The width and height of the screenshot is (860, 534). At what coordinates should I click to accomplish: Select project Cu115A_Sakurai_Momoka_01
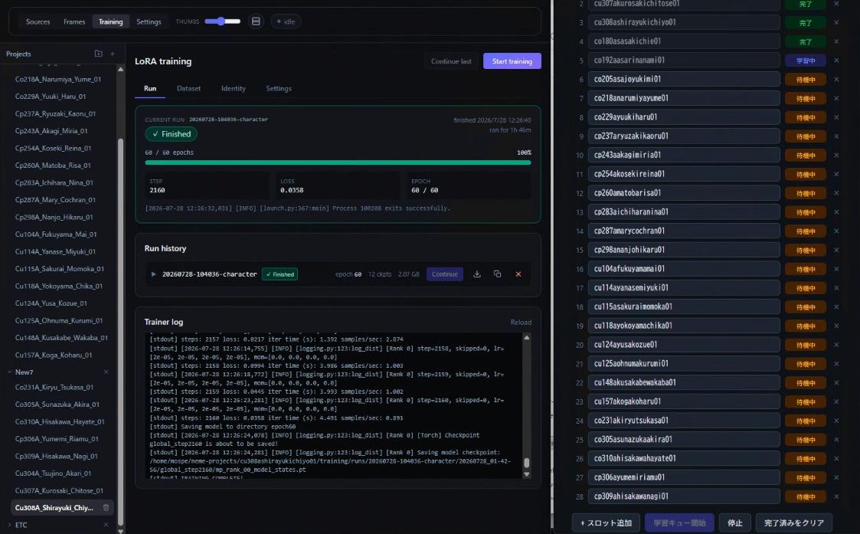59,268
